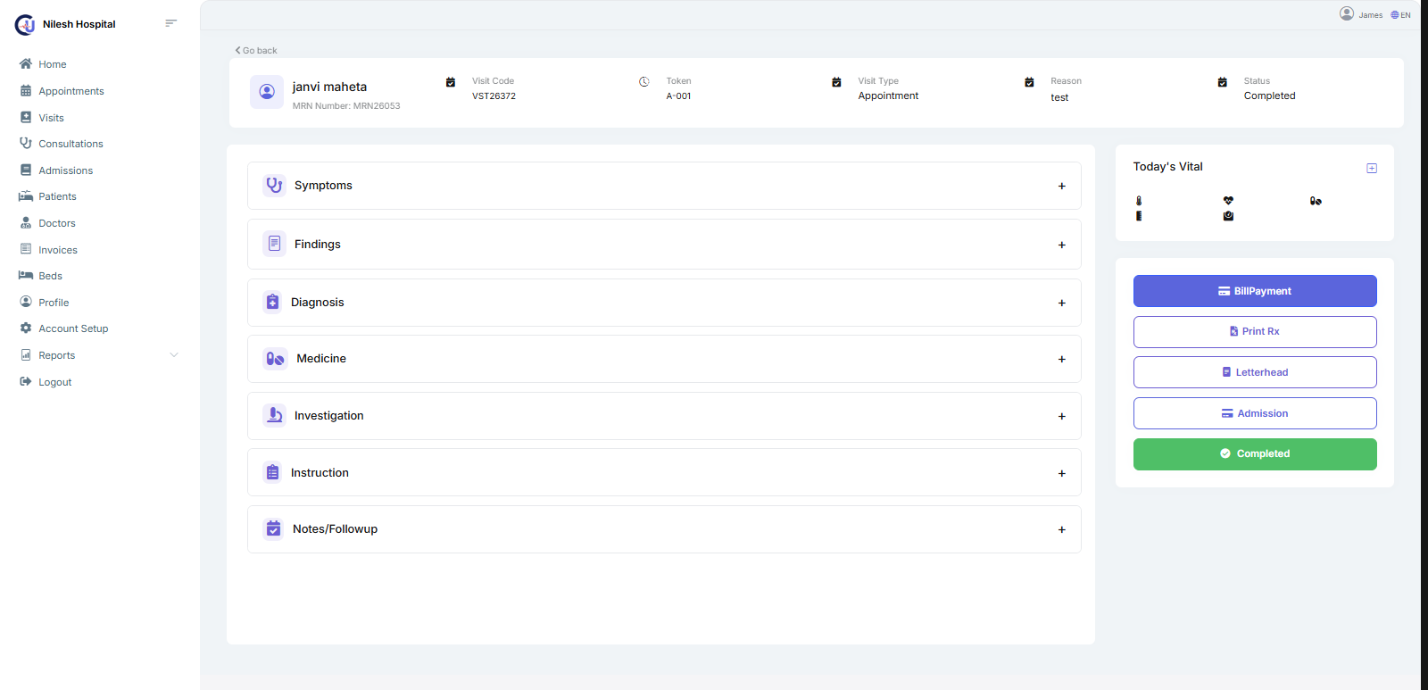Click token value A-001

tap(678, 96)
